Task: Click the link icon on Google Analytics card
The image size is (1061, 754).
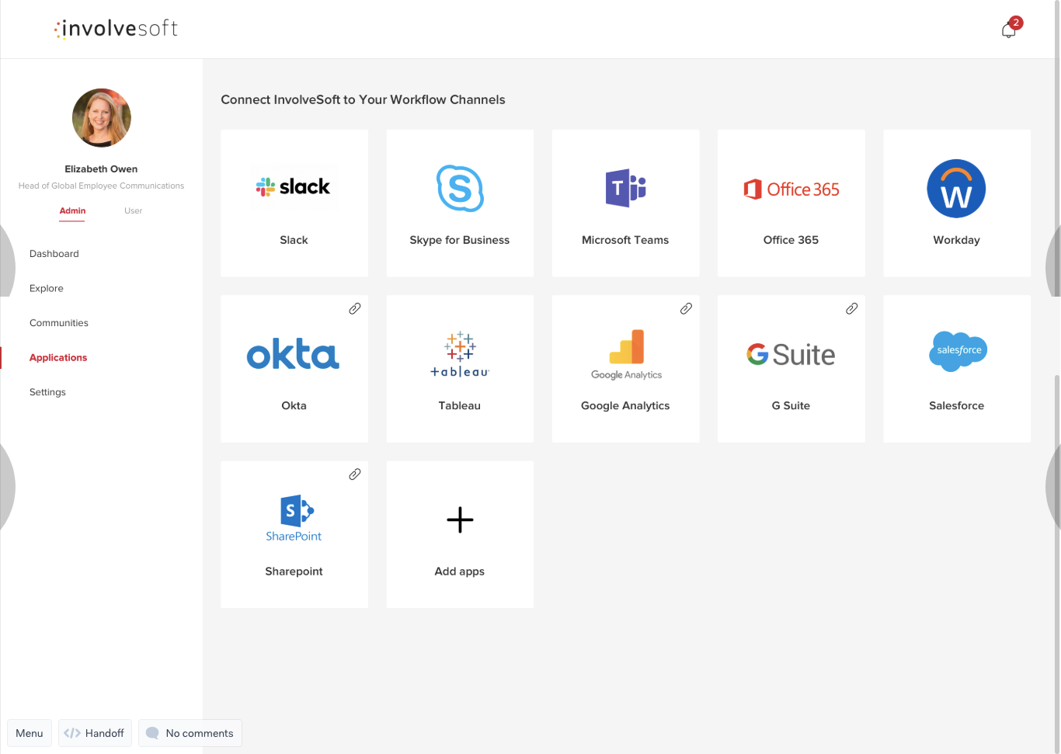Action: 686,308
